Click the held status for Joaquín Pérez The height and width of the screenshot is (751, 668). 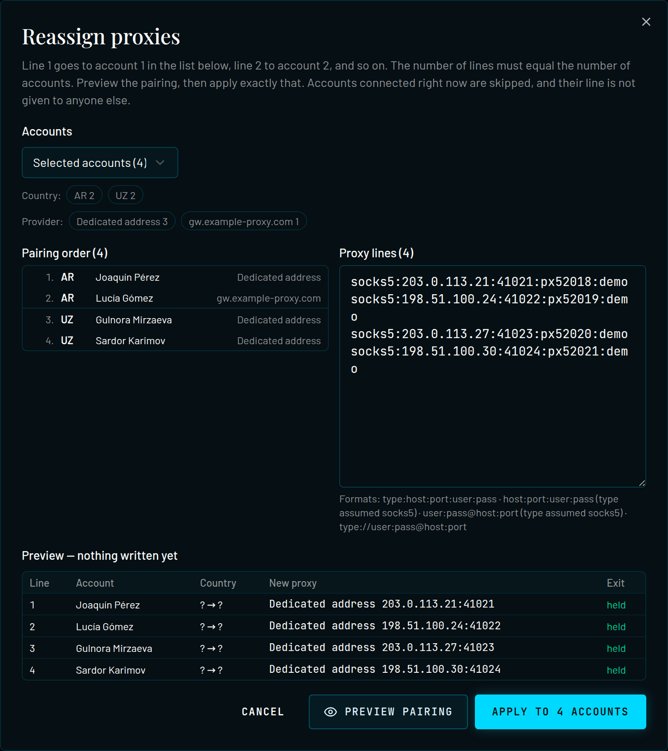pos(616,605)
